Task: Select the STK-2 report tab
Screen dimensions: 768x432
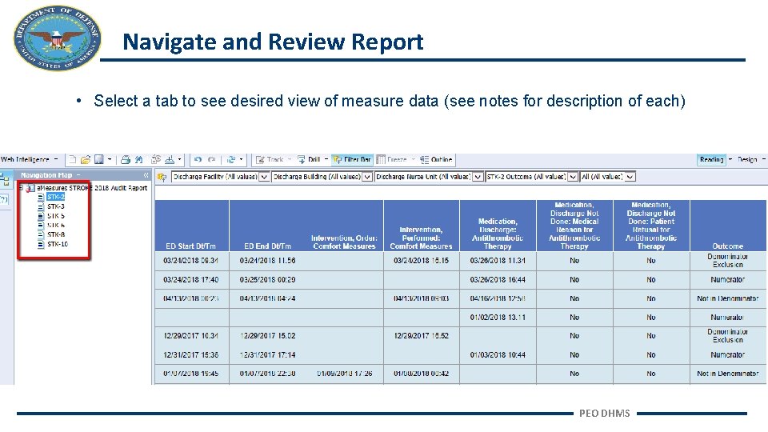Action: coord(56,197)
